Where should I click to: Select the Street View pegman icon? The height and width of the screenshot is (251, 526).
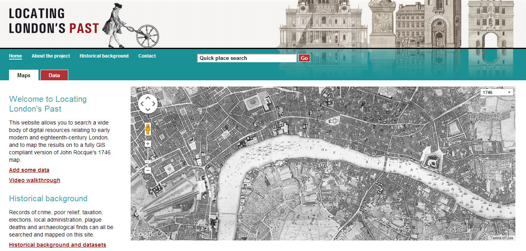pos(148,129)
